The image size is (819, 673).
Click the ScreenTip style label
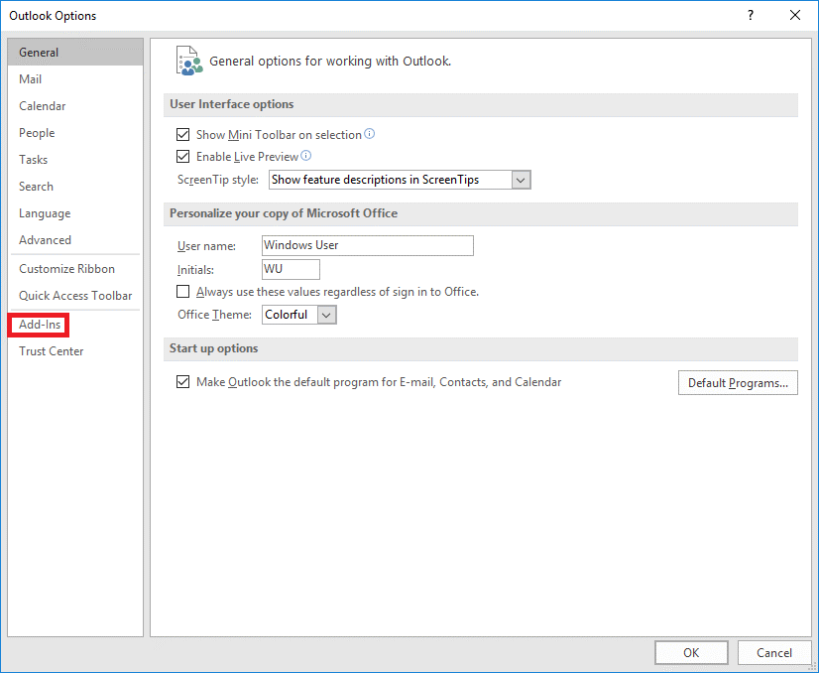[x=218, y=180]
